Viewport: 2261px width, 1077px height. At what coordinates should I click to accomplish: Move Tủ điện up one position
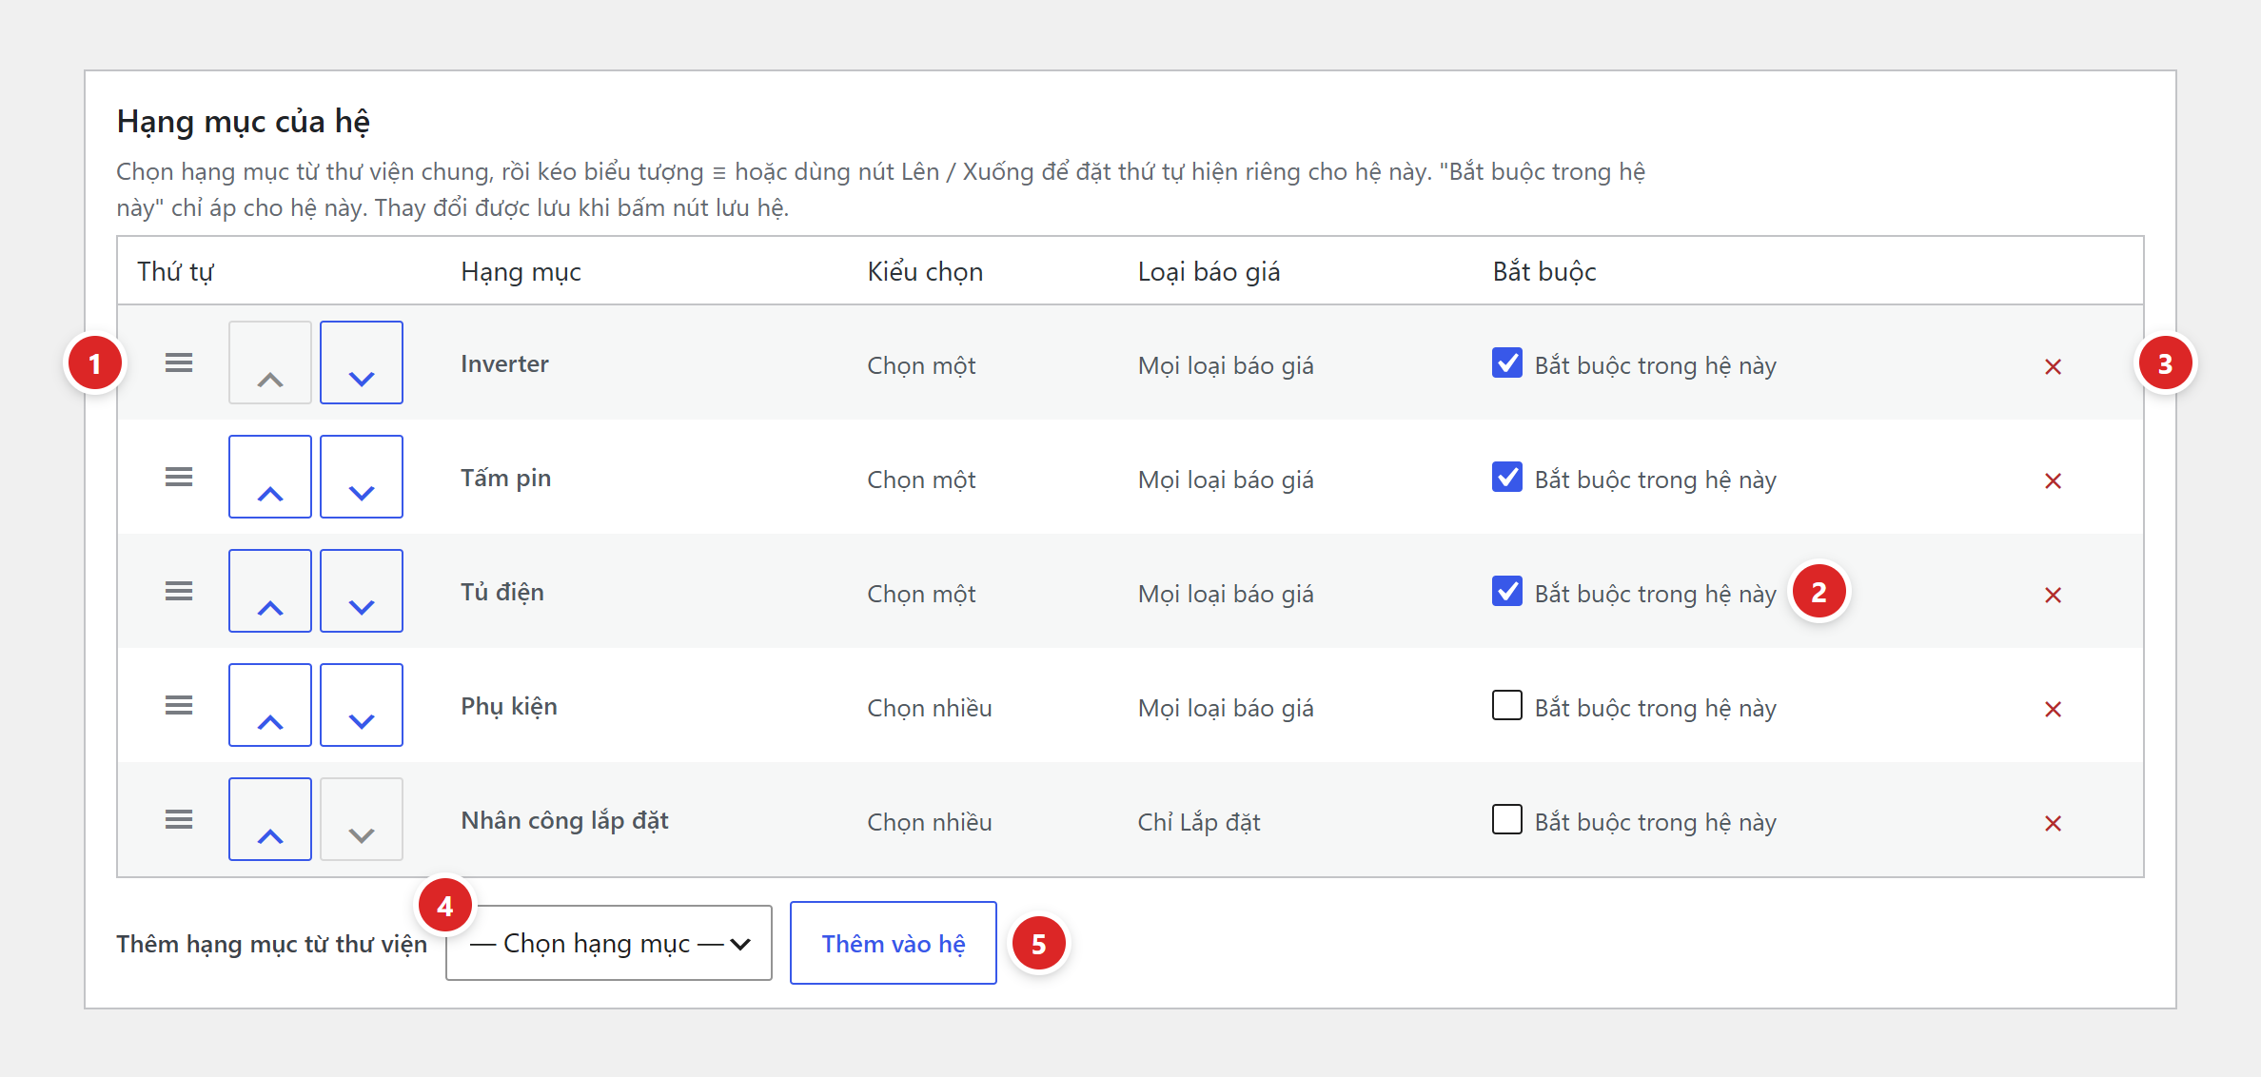[x=270, y=591]
